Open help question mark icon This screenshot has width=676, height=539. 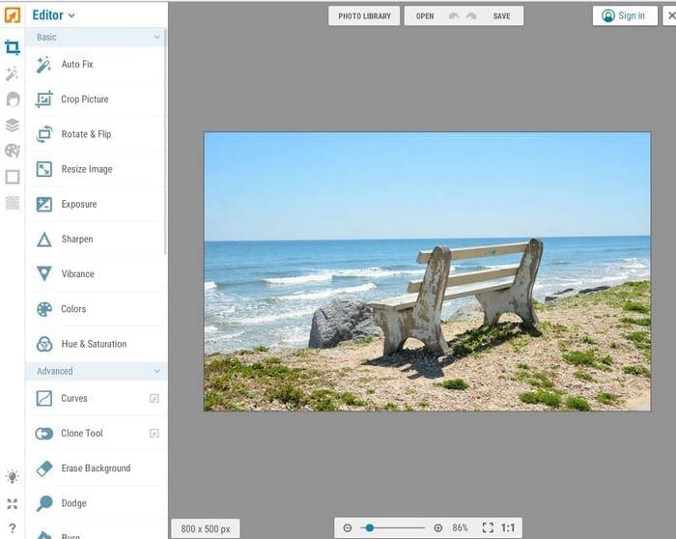pyautogui.click(x=12, y=528)
